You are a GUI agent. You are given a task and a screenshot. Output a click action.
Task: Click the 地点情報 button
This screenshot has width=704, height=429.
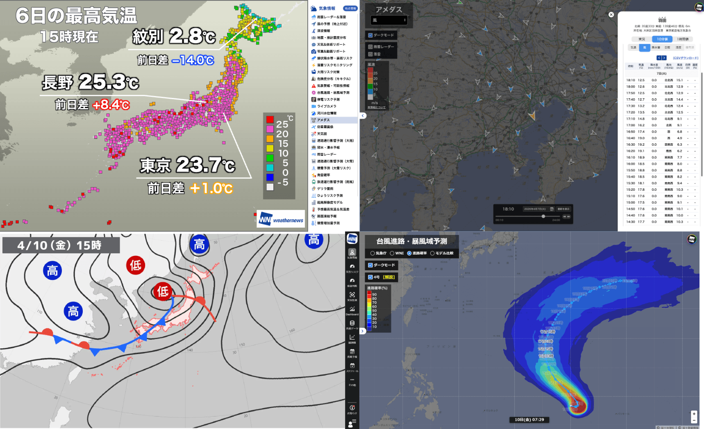[x=350, y=8]
